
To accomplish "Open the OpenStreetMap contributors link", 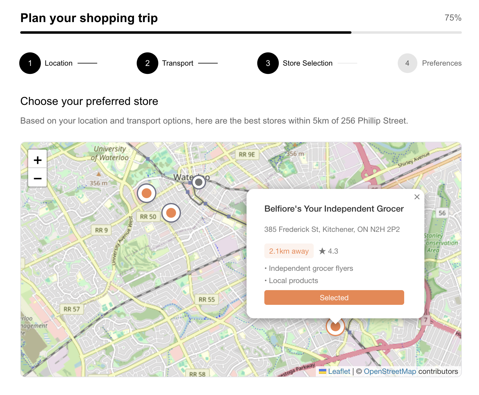I will coord(390,371).
